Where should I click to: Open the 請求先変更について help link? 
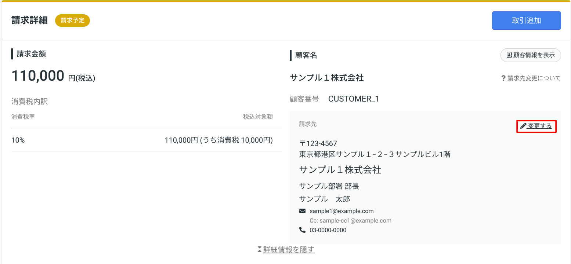pos(534,78)
